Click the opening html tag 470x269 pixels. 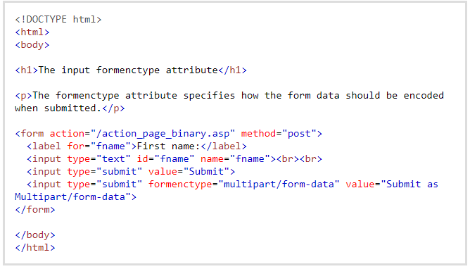[32, 32]
